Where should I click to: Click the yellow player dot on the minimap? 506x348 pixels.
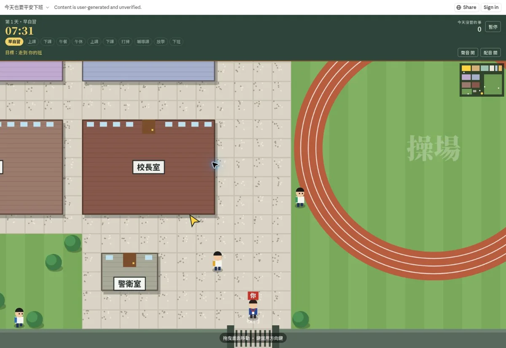[482, 93]
